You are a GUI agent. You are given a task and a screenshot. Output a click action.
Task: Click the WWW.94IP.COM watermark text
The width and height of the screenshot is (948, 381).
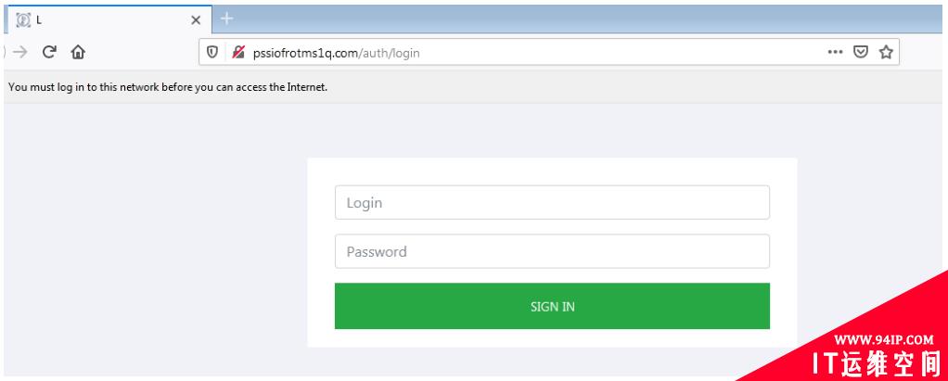point(883,340)
